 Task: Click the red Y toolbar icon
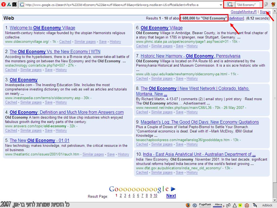[x=3, y=4]
